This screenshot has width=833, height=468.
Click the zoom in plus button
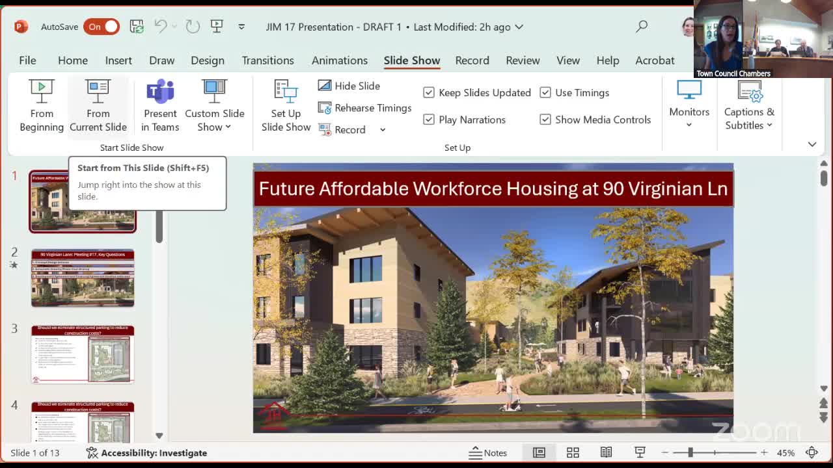764,452
